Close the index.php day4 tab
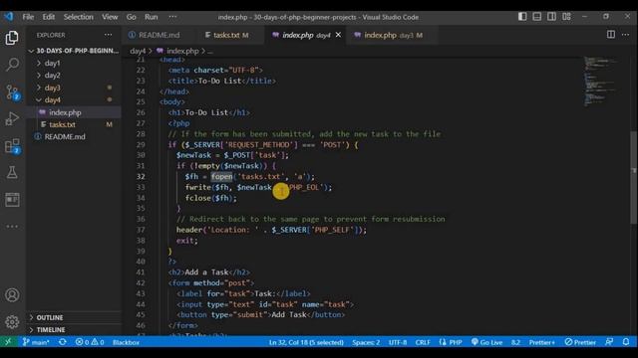This screenshot has width=638, height=358. pos(338,35)
